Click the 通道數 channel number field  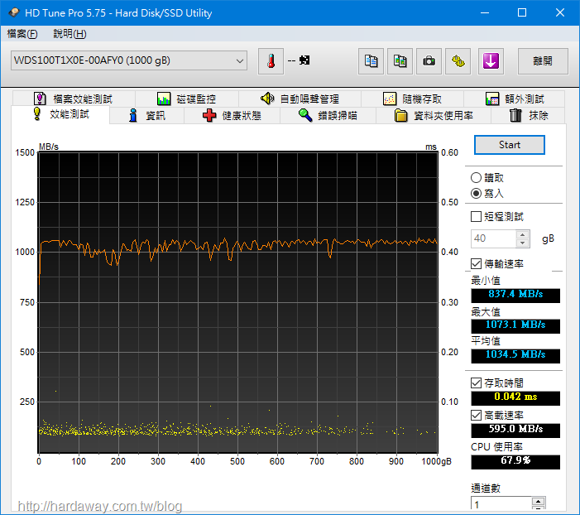tap(501, 504)
